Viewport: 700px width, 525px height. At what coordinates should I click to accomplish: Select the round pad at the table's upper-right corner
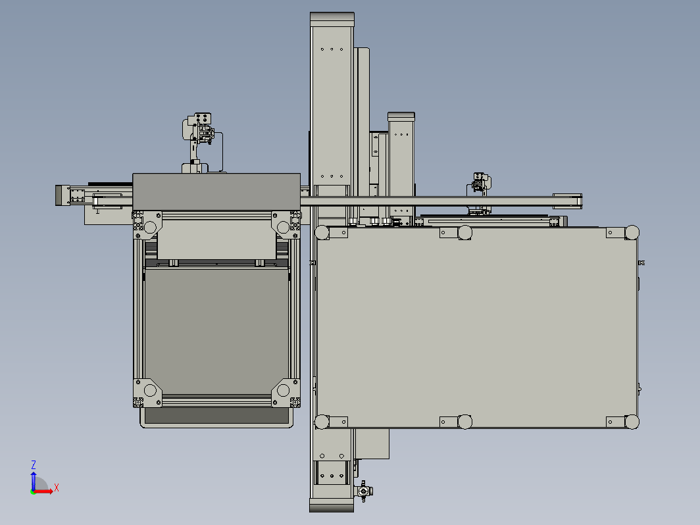click(632, 233)
